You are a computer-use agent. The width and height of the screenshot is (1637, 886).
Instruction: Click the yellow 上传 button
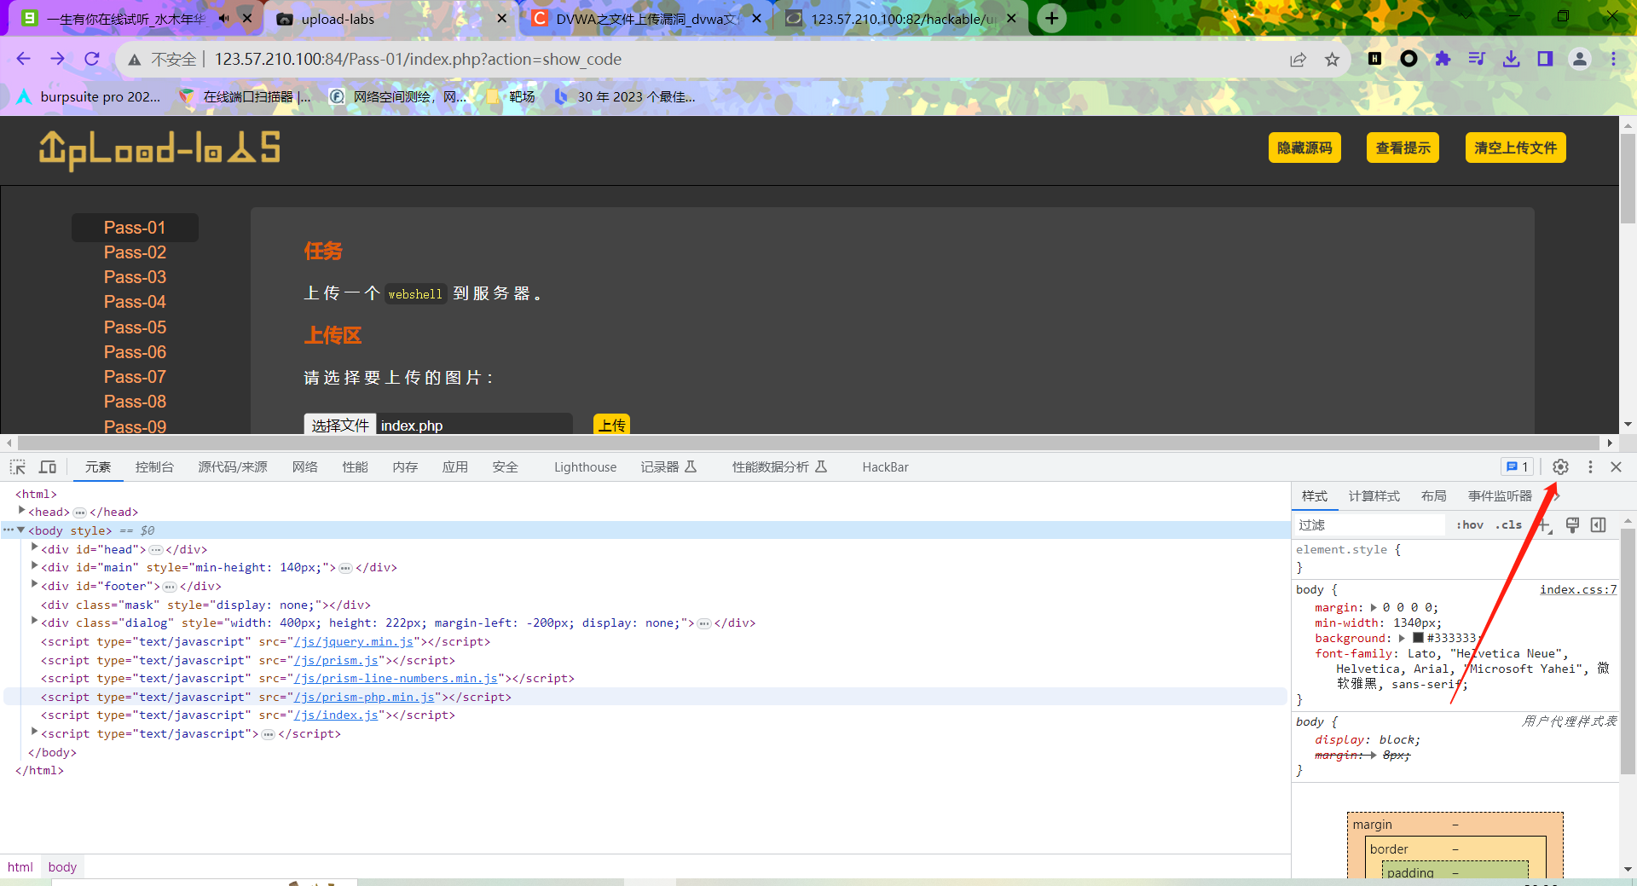(x=612, y=425)
